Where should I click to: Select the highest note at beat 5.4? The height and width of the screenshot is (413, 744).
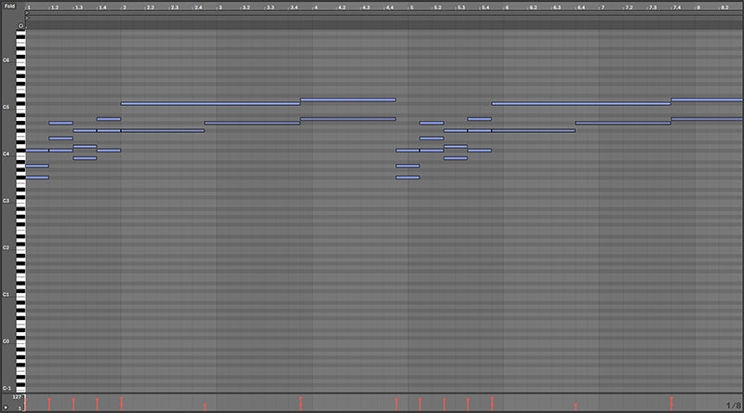(479, 119)
